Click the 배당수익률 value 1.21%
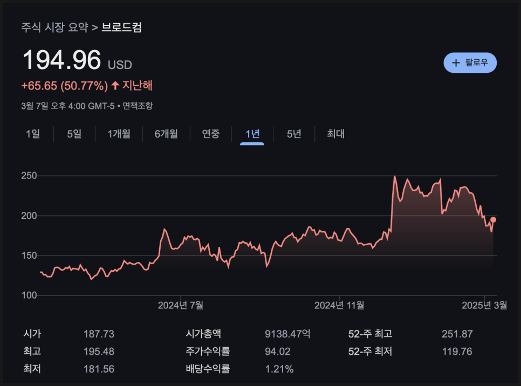 tap(279, 369)
